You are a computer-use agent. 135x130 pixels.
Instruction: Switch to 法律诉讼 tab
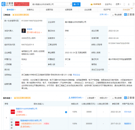tap(30, 10)
